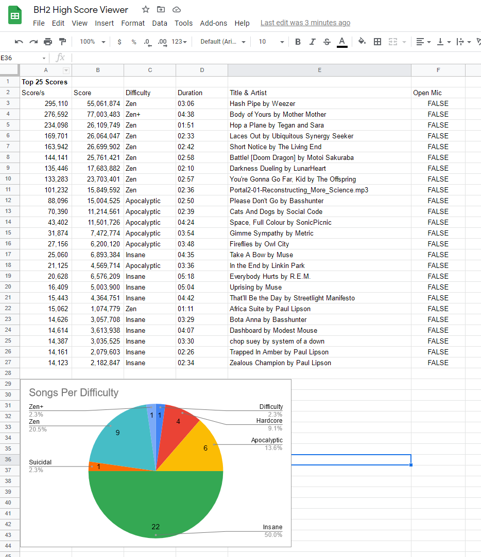This screenshot has height=557, width=481.
Task: Open the Insert menu
Action: [104, 23]
